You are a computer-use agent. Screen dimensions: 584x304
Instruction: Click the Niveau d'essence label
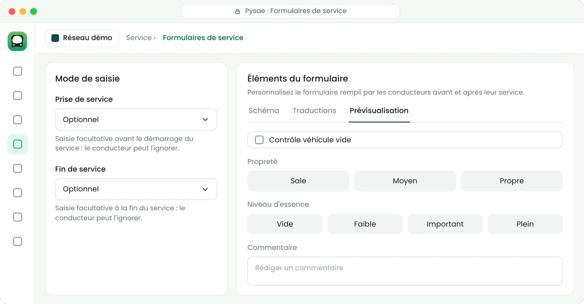(x=278, y=204)
